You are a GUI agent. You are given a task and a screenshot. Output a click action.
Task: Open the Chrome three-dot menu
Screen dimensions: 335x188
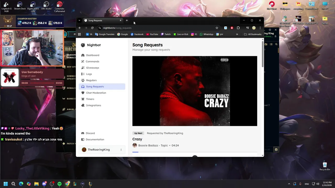[260, 28]
